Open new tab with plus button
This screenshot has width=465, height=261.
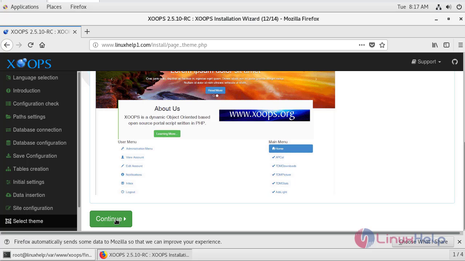[x=87, y=32]
